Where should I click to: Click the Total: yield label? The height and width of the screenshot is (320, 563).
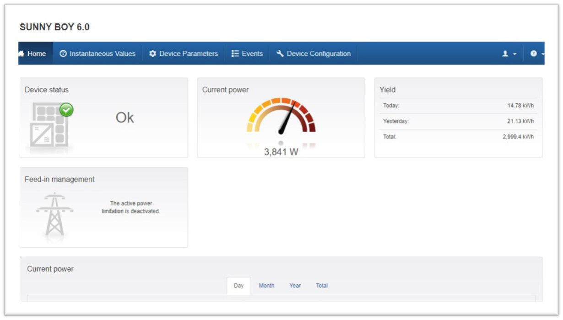[390, 137]
